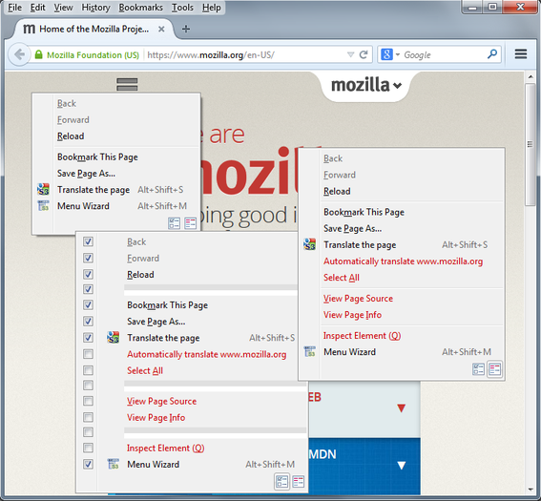This screenshot has width=541, height=501.
Task: Check the box next to View Page Source
Action: click(x=88, y=401)
